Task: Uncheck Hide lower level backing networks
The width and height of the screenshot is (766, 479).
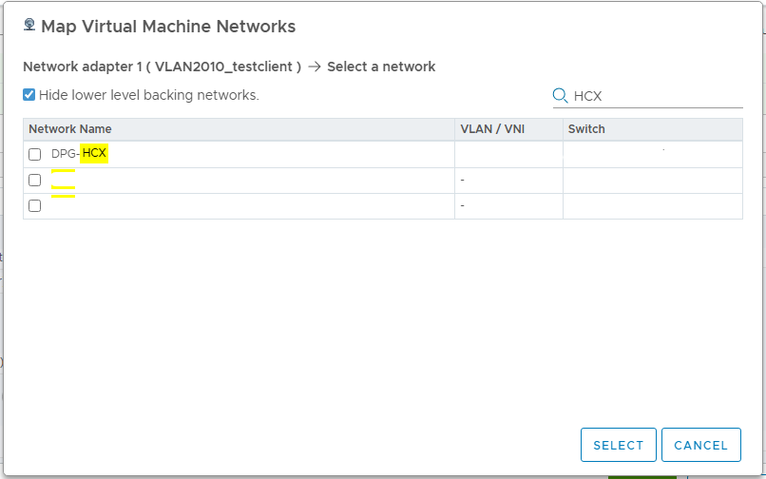Action: click(29, 94)
